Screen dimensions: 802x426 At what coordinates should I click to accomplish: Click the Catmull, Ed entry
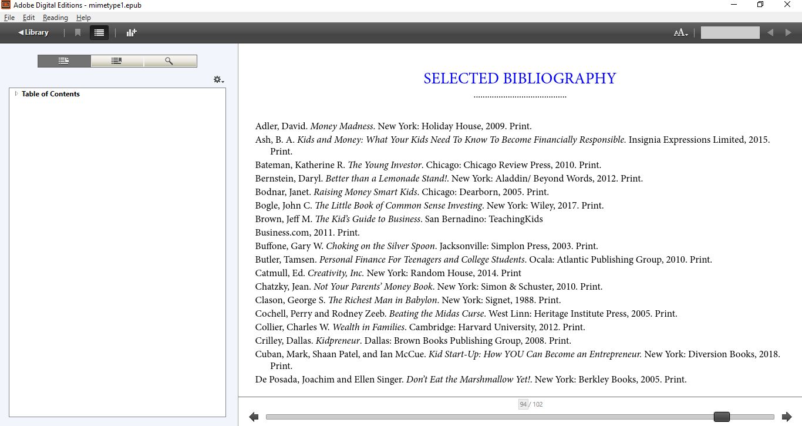388,273
